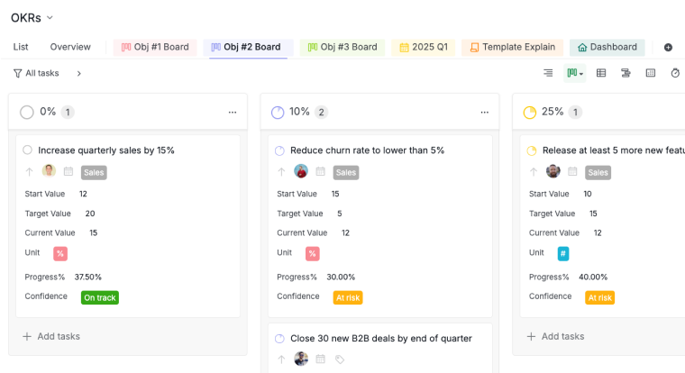
Task: Open the Obj #1 Board tab
Action: point(155,47)
